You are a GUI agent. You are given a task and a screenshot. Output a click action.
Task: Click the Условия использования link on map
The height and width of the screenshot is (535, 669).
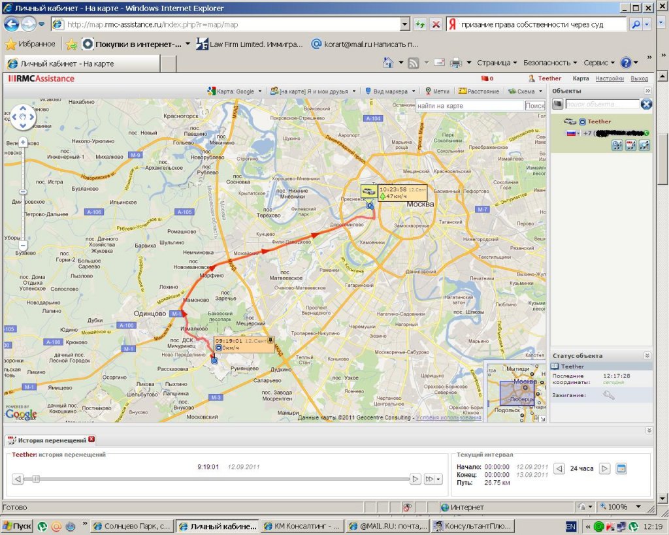pos(448,417)
